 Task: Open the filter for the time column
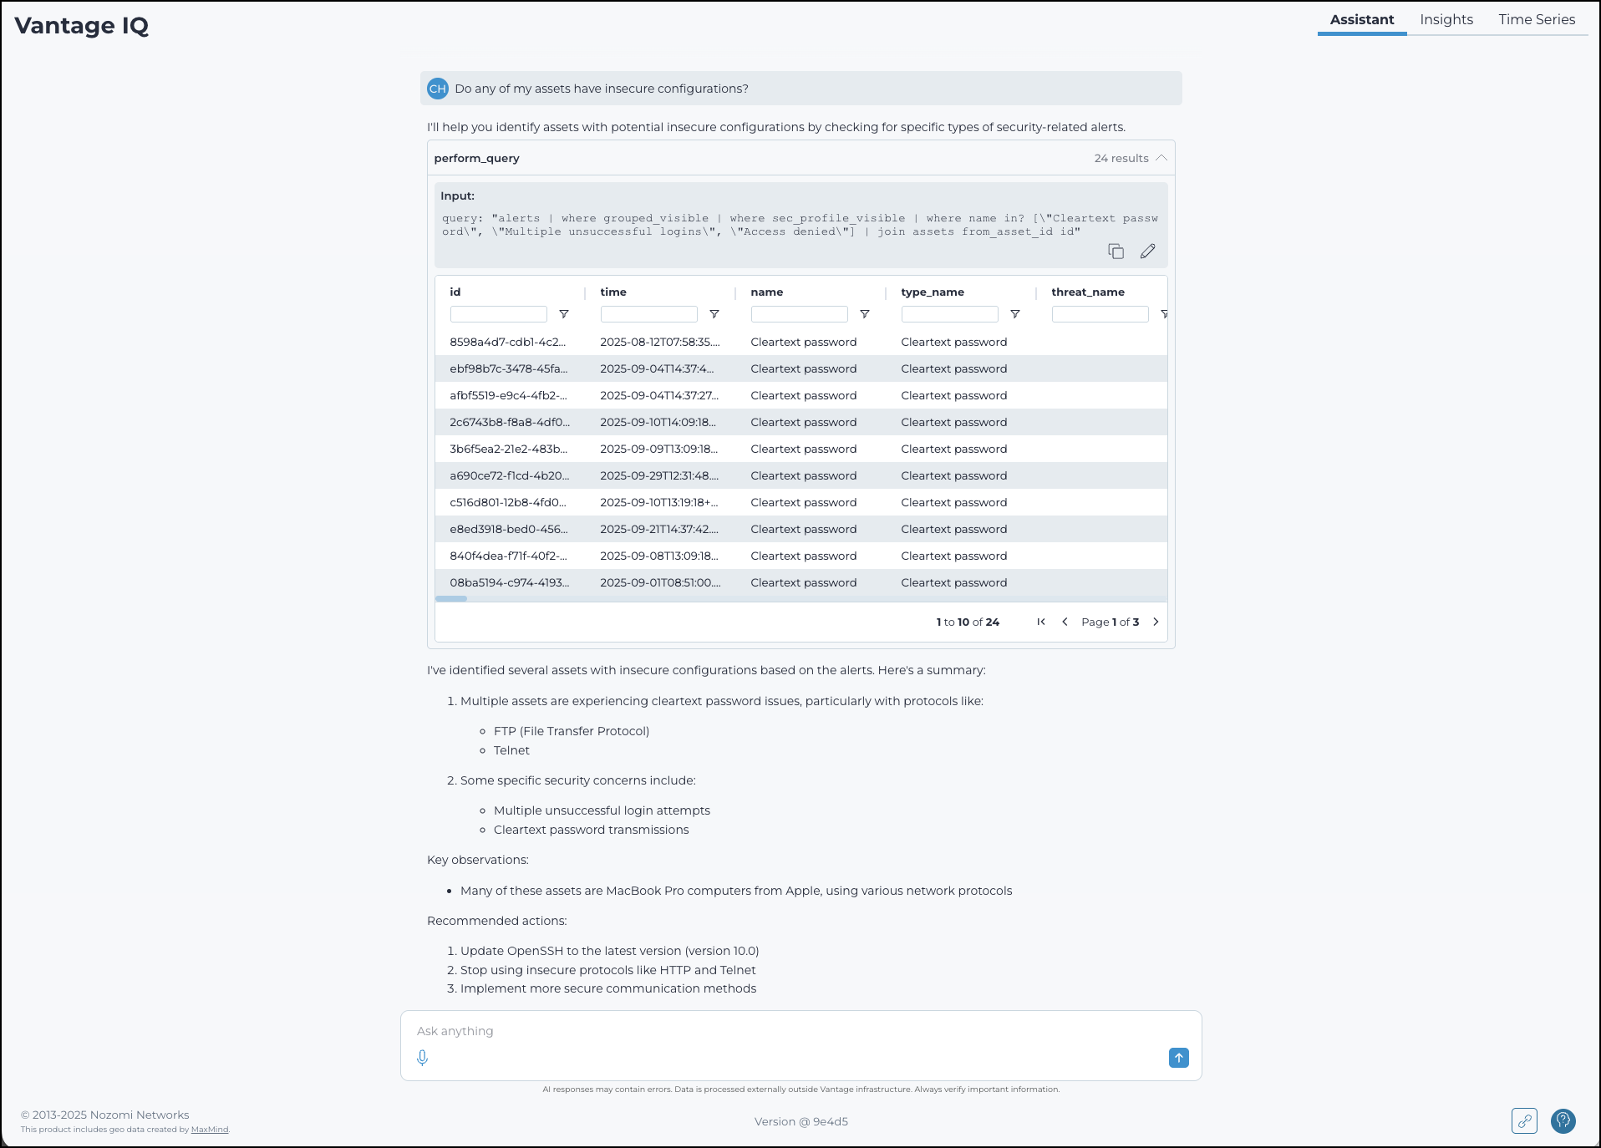[715, 313]
